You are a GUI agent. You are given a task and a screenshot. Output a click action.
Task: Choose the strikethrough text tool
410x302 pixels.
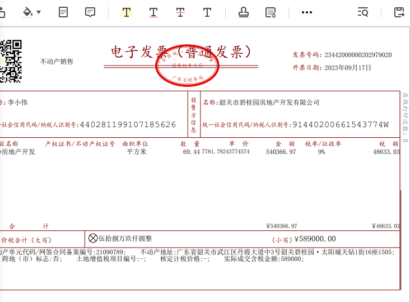tap(180, 12)
